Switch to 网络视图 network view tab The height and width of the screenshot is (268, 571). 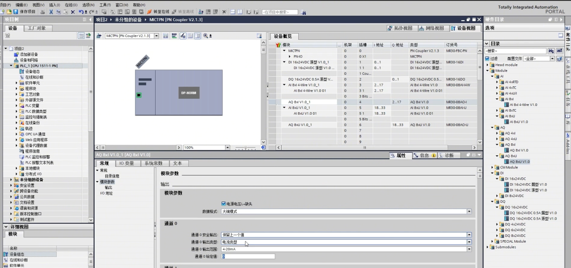[x=431, y=28]
